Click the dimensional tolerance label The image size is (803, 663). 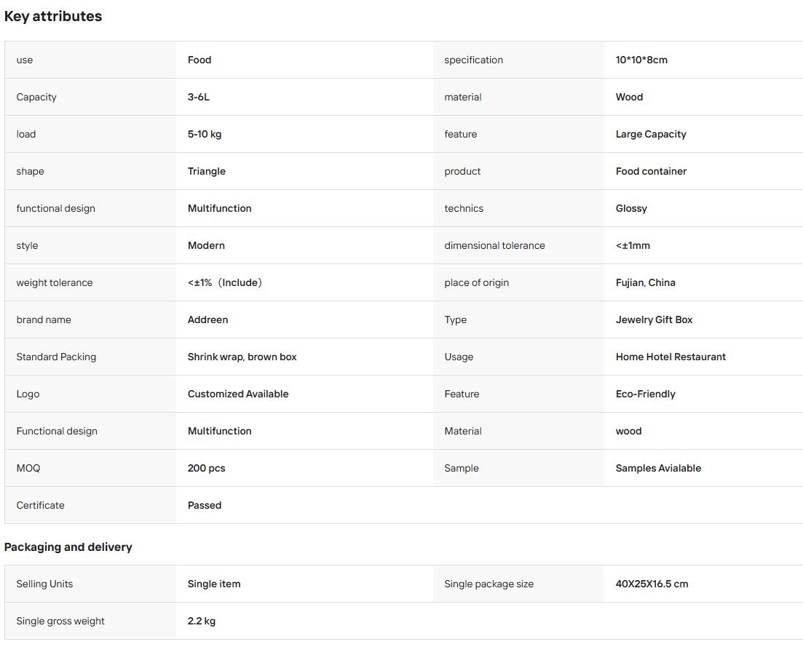coord(494,245)
